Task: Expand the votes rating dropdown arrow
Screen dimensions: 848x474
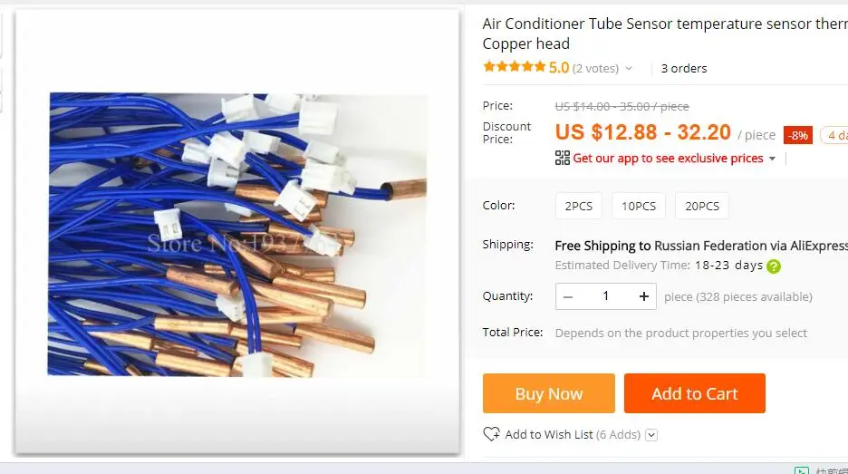Action: pos(629,69)
